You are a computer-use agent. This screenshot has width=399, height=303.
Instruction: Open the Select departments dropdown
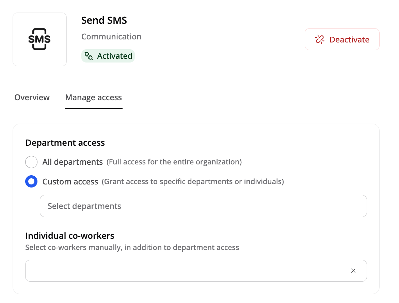click(x=203, y=206)
